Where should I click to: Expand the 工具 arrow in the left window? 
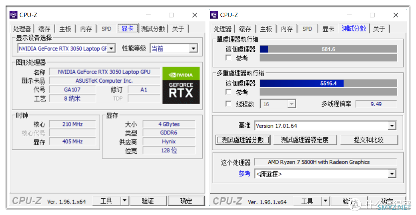click(x=124, y=201)
